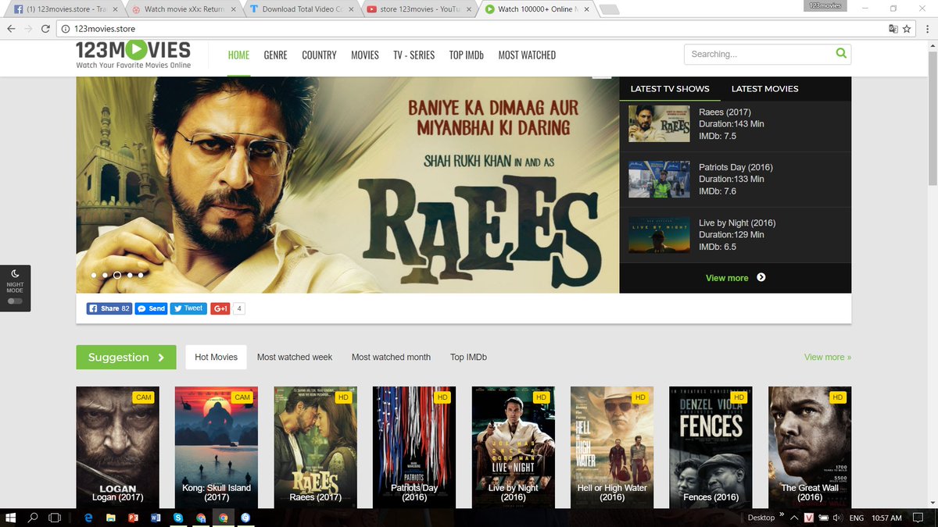Click the arrow icon next to View more
938x527 pixels.
tap(761, 277)
